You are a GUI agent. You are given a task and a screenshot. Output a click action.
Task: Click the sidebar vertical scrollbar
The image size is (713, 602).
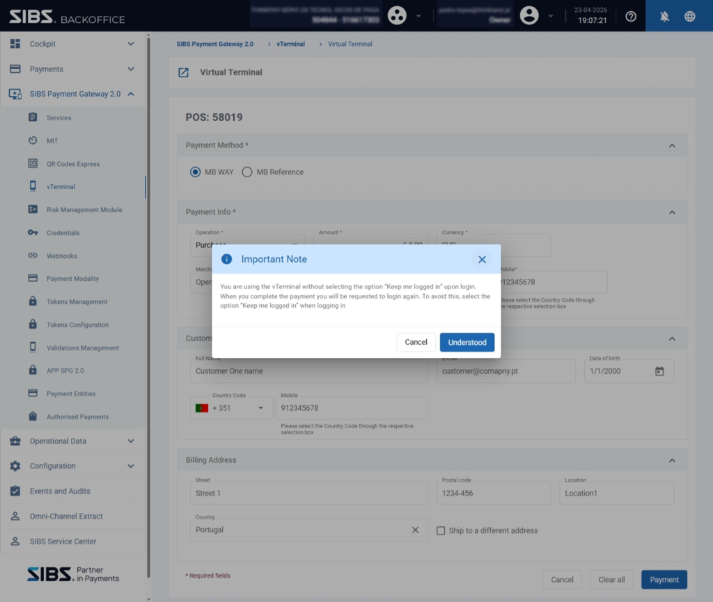pos(148,309)
